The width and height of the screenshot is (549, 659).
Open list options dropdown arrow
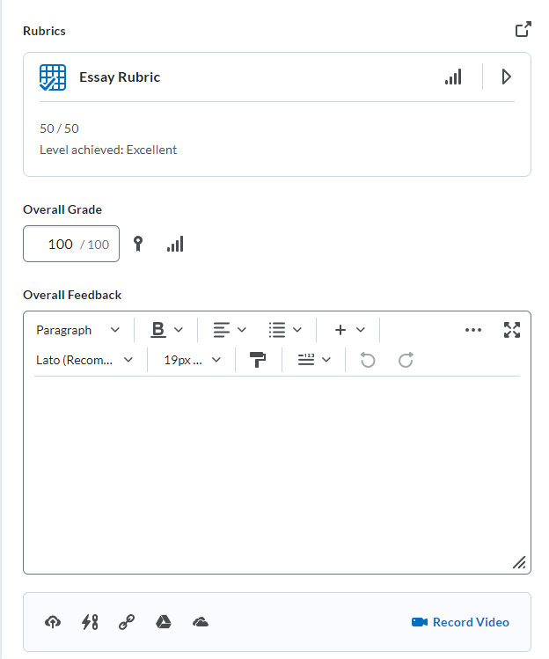point(297,330)
